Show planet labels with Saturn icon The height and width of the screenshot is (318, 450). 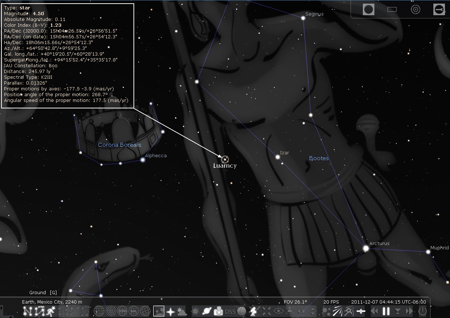click(207, 311)
